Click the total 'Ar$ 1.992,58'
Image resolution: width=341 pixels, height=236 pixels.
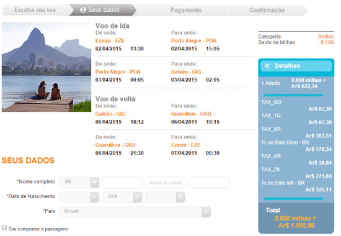coord(296,225)
